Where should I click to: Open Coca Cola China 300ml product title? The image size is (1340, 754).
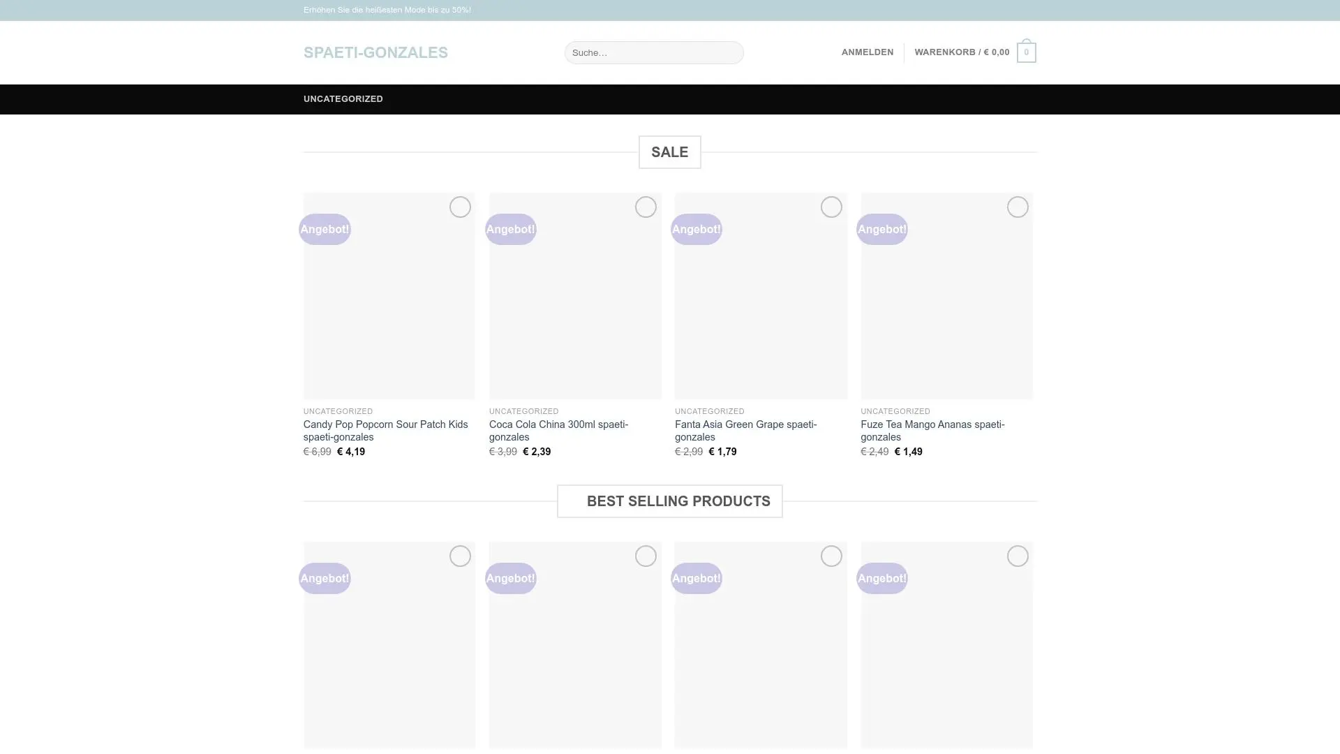tap(558, 431)
